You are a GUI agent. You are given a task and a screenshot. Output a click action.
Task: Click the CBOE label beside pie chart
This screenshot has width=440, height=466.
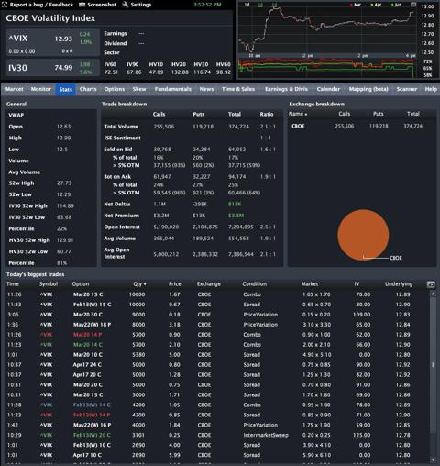[396, 258]
